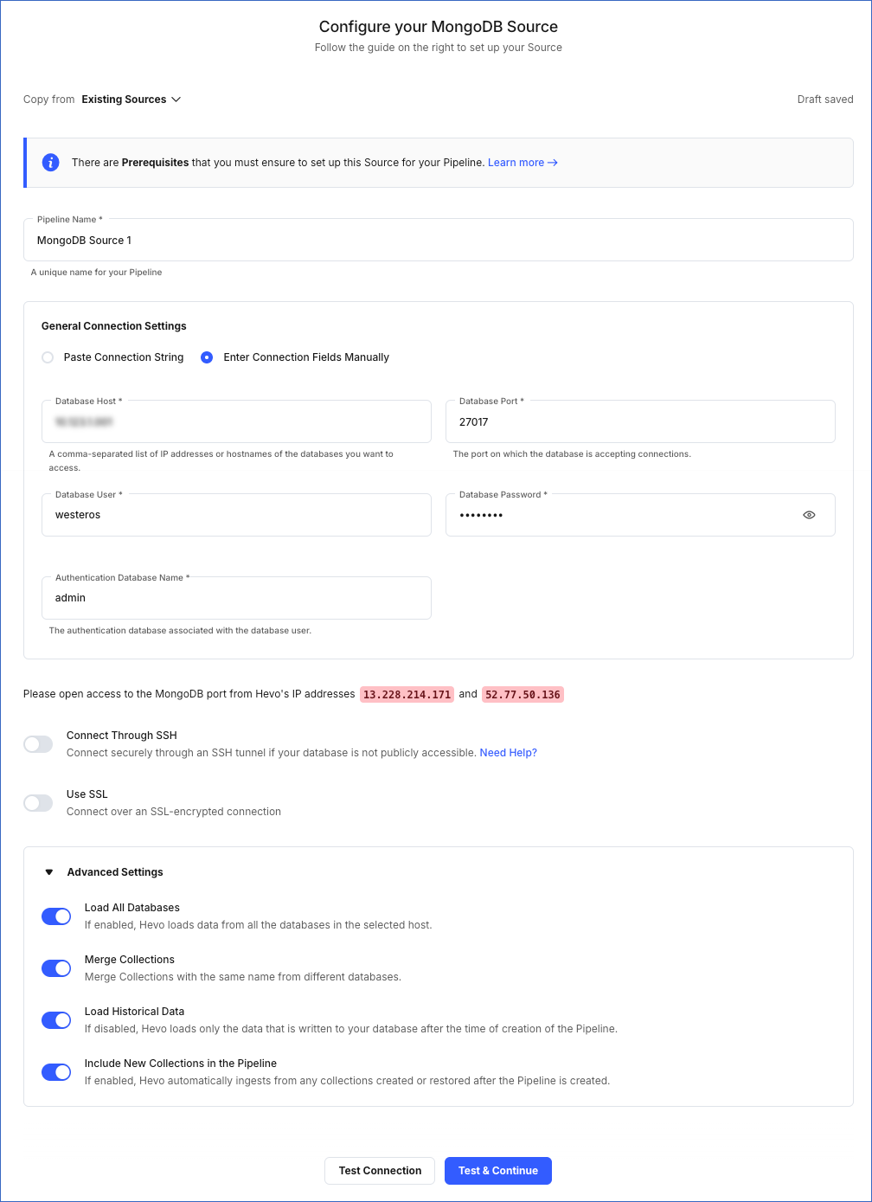The image size is (872, 1202).
Task: Click inside the Database Port field
Action: point(640,421)
